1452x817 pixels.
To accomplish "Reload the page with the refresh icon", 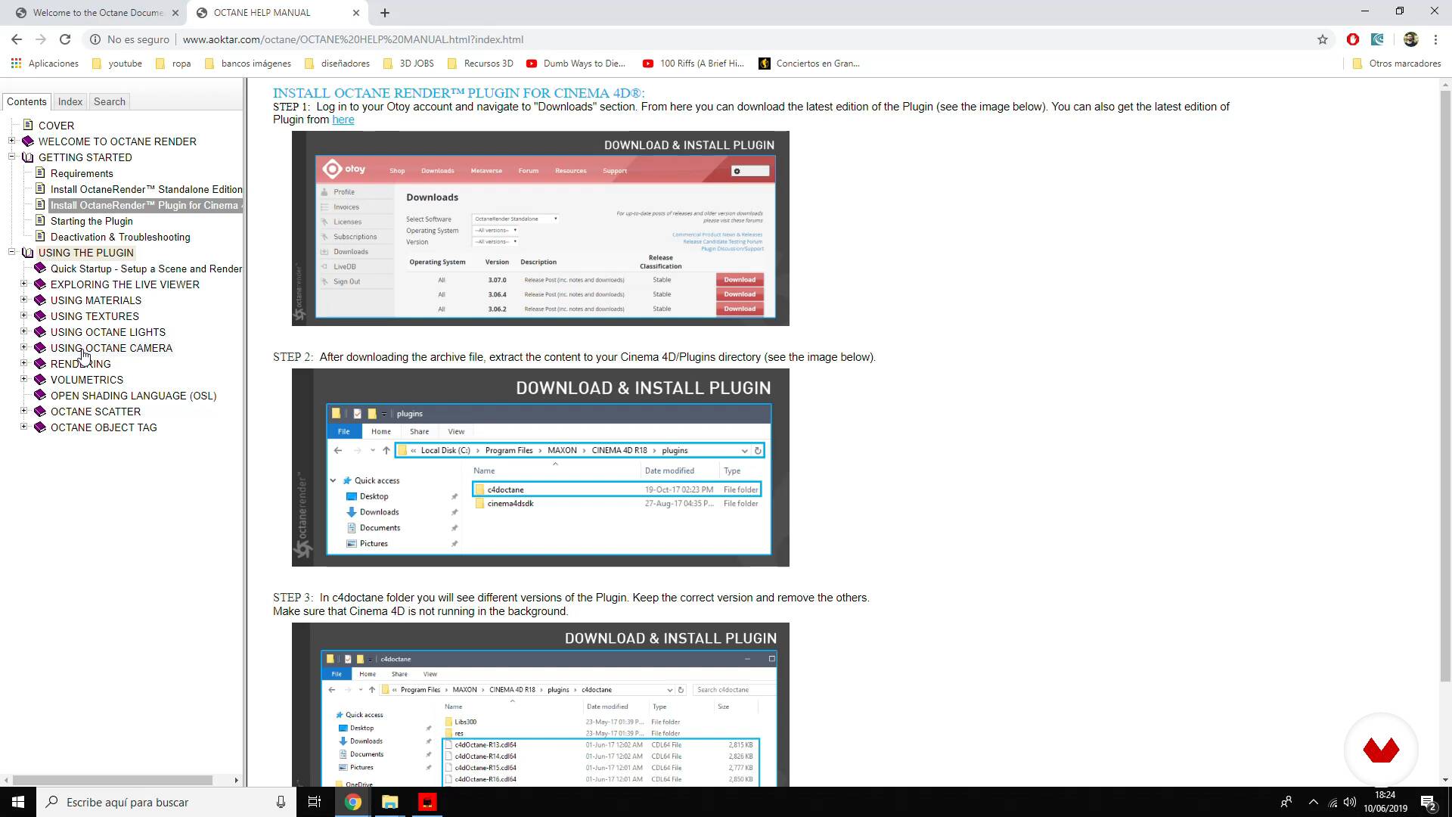I will point(65,39).
